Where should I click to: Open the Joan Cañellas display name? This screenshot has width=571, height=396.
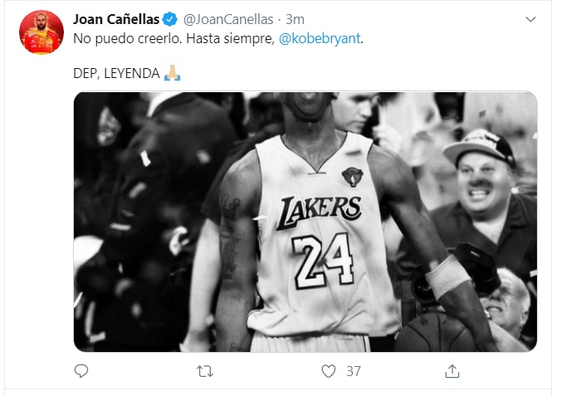pyautogui.click(x=116, y=19)
